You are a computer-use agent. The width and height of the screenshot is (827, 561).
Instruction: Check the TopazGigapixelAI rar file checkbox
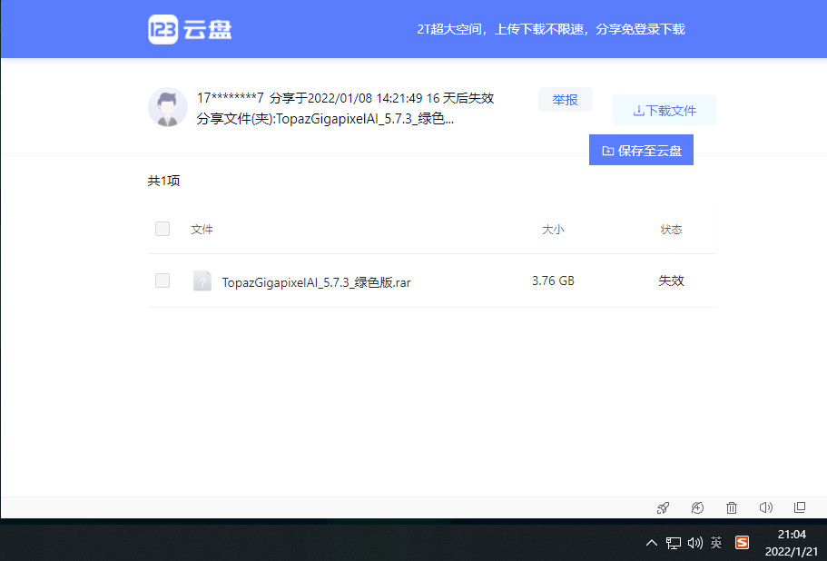162,280
